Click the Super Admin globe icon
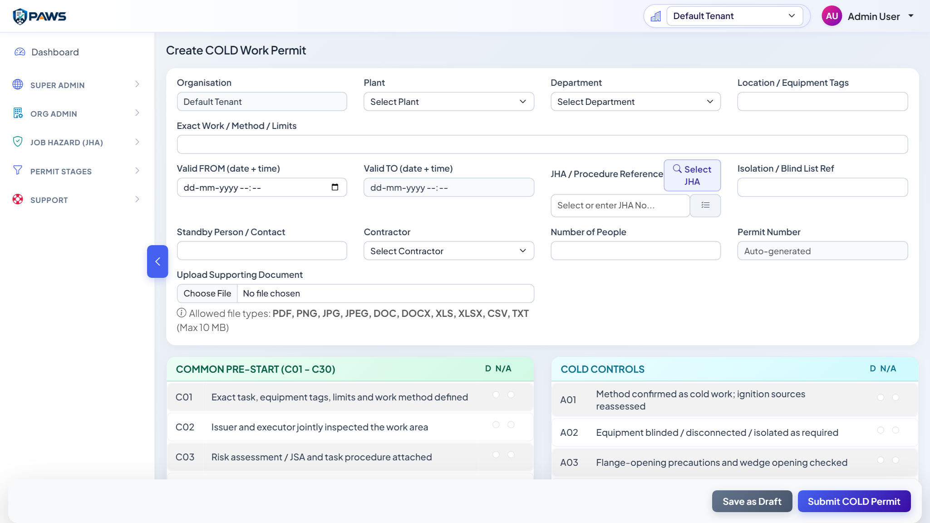930x523 pixels. click(18, 84)
